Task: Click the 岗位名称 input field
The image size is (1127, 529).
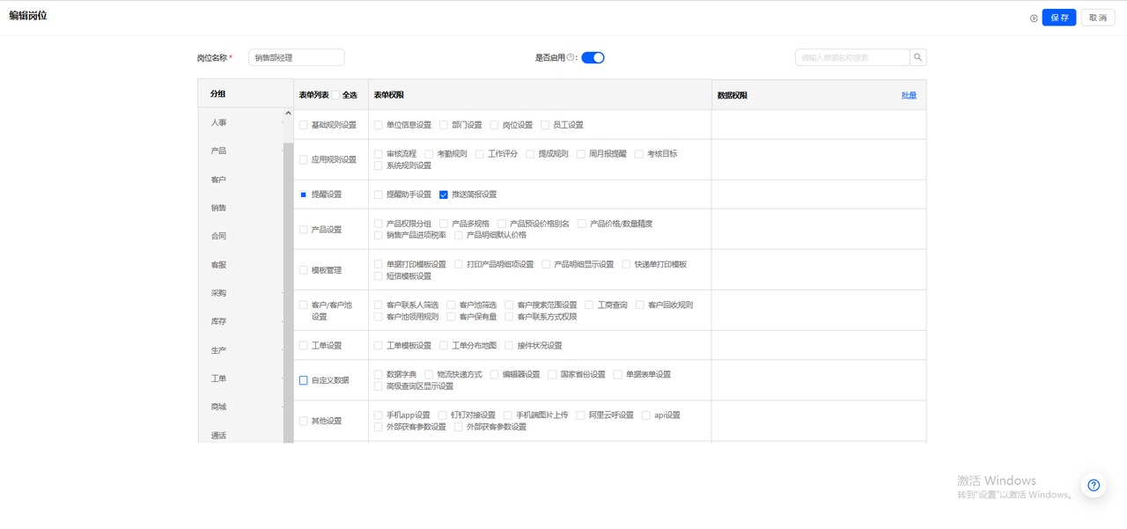Action: click(296, 57)
